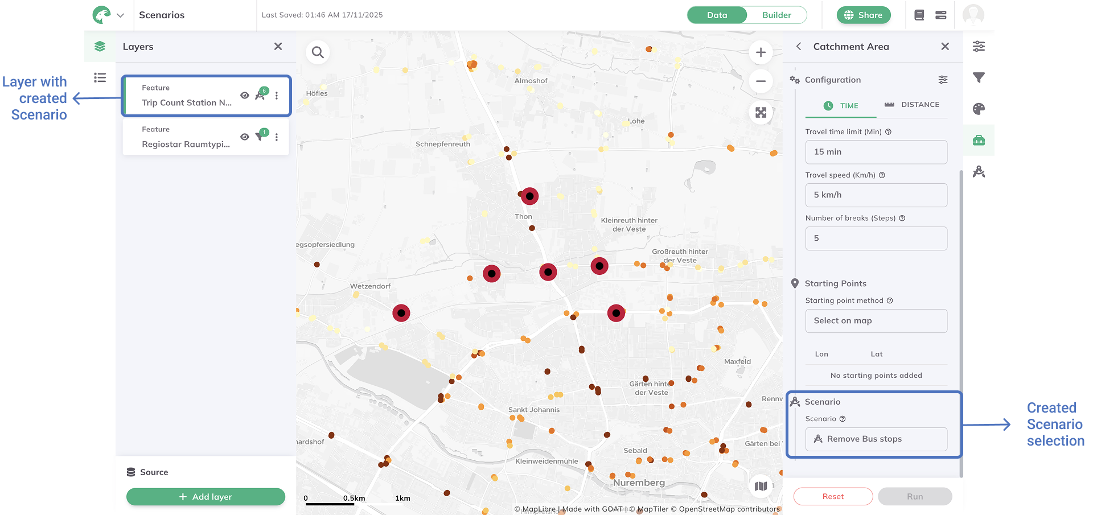Show the legend list icon
Screen dimensions: 1093x515
(100, 77)
